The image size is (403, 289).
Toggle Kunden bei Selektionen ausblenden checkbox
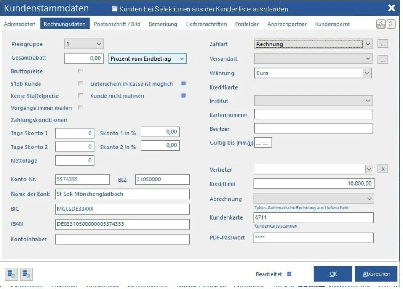pyautogui.click(x=115, y=9)
